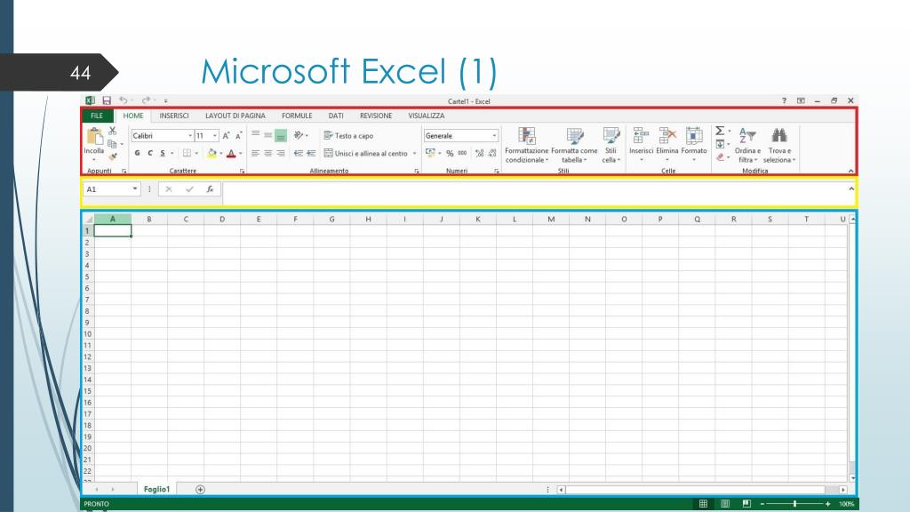
Task: Click the accounting number format icon
Action: (431, 153)
